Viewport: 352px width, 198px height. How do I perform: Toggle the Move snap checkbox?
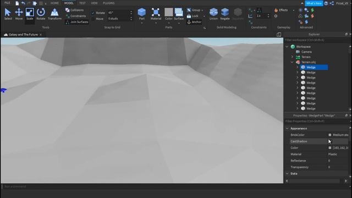[93, 19]
